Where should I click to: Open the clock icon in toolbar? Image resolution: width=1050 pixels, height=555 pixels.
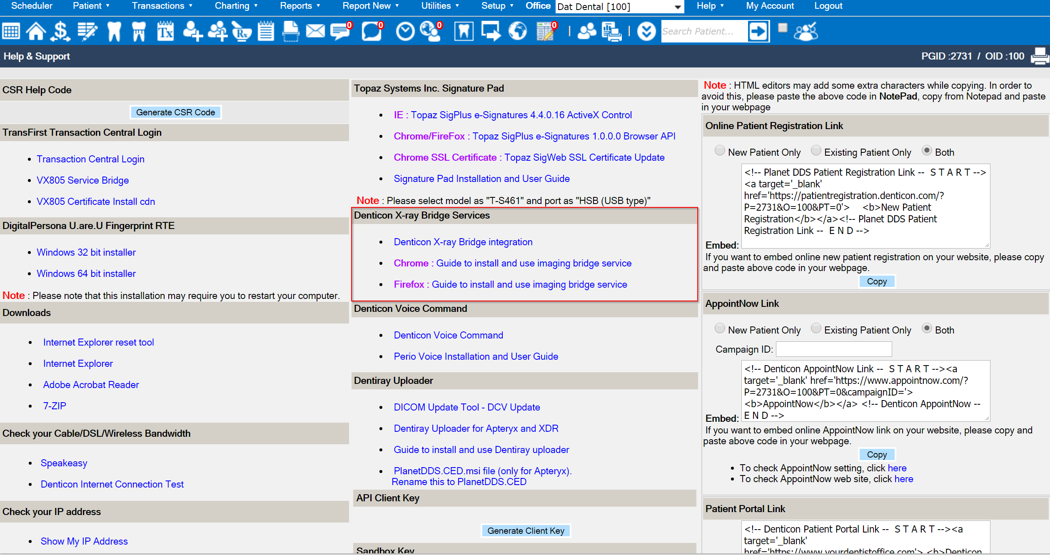(404, 32)
